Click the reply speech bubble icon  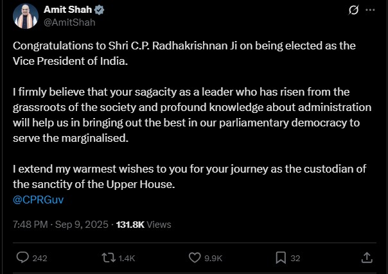(22, 258)
